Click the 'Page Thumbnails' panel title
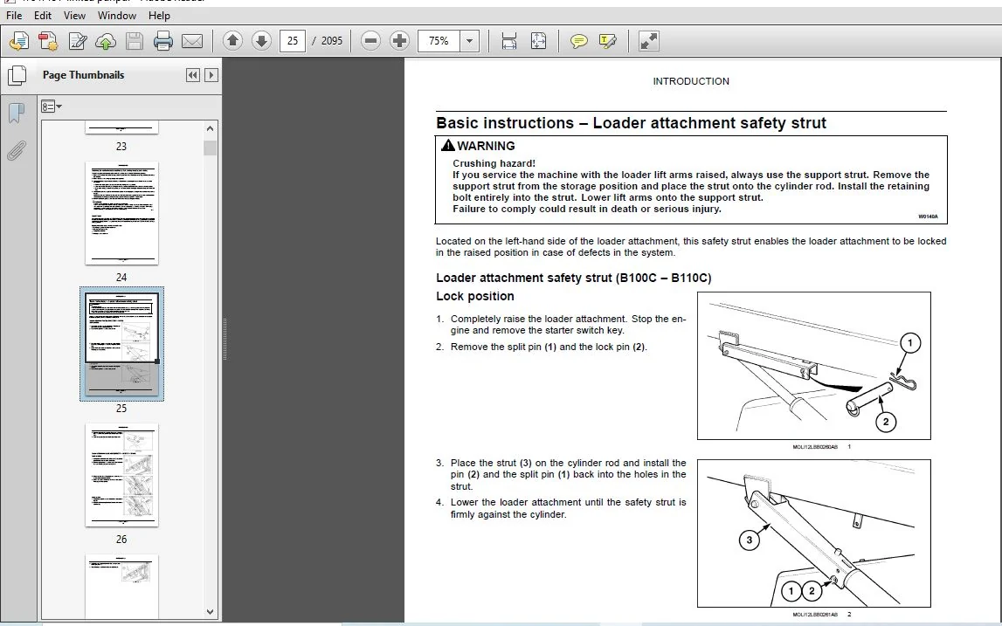This screenshot has width=1002, height=626. (x=83, y=75)
